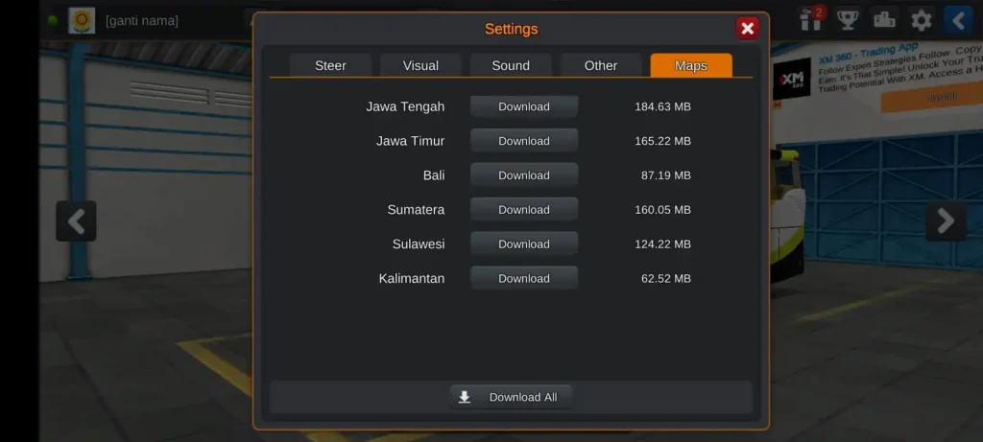The width and height of the screenshot is (983, 442).
Task: Open the leaderboard podium icon
Action: (884, 19)
